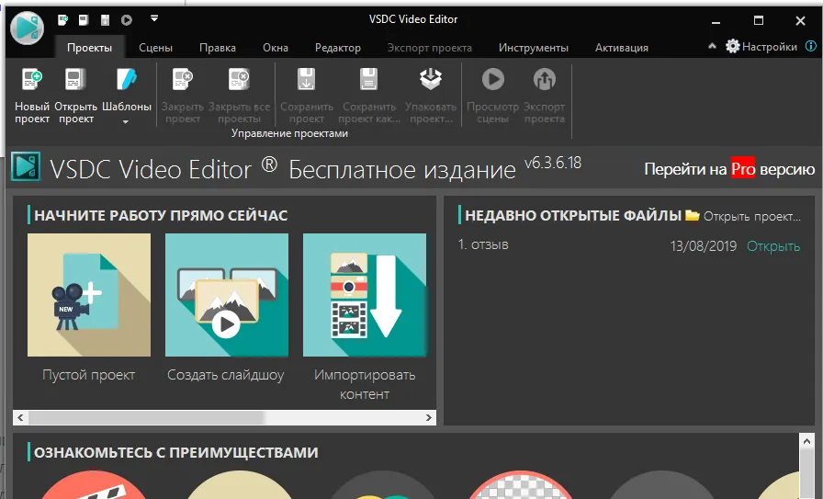Click the Закрыть проект ribbon icon

183,80
